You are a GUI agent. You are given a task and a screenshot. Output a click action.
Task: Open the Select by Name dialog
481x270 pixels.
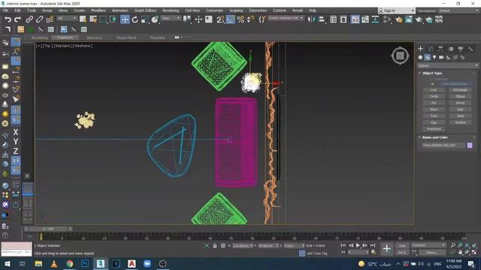(x=93, y=19)
